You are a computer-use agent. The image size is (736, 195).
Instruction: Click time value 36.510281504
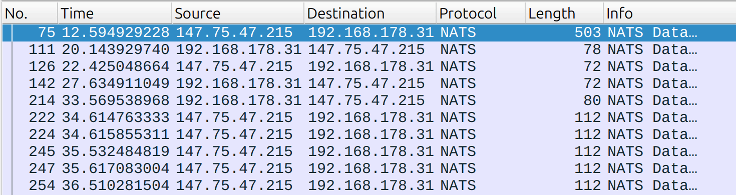click(116, 185)
